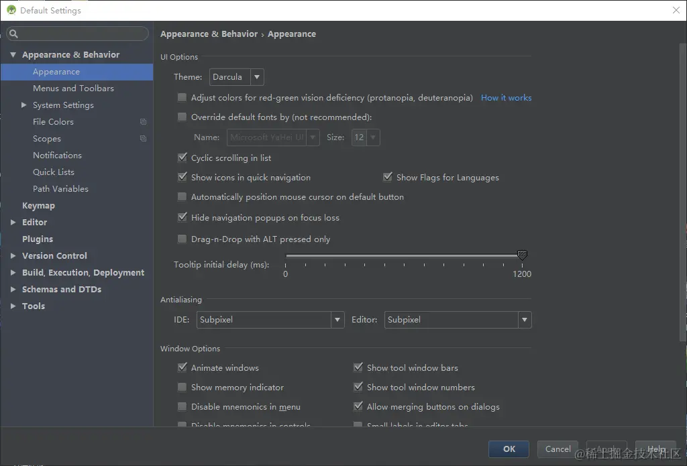Open the Editor antialiasing dropdown

click(458, 320)
